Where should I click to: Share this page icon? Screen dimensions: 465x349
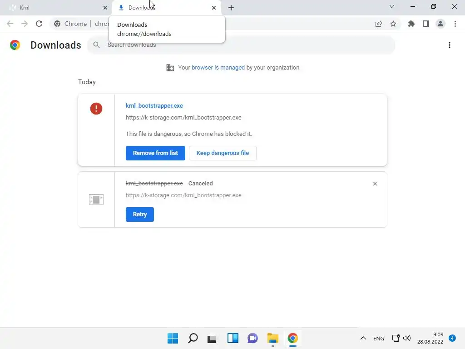tap(379, 24)
